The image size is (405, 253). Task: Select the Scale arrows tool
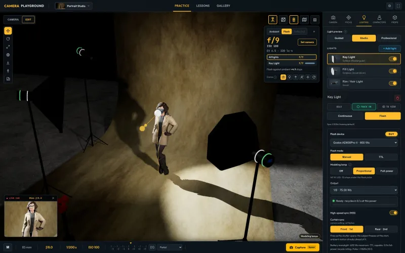8,47
